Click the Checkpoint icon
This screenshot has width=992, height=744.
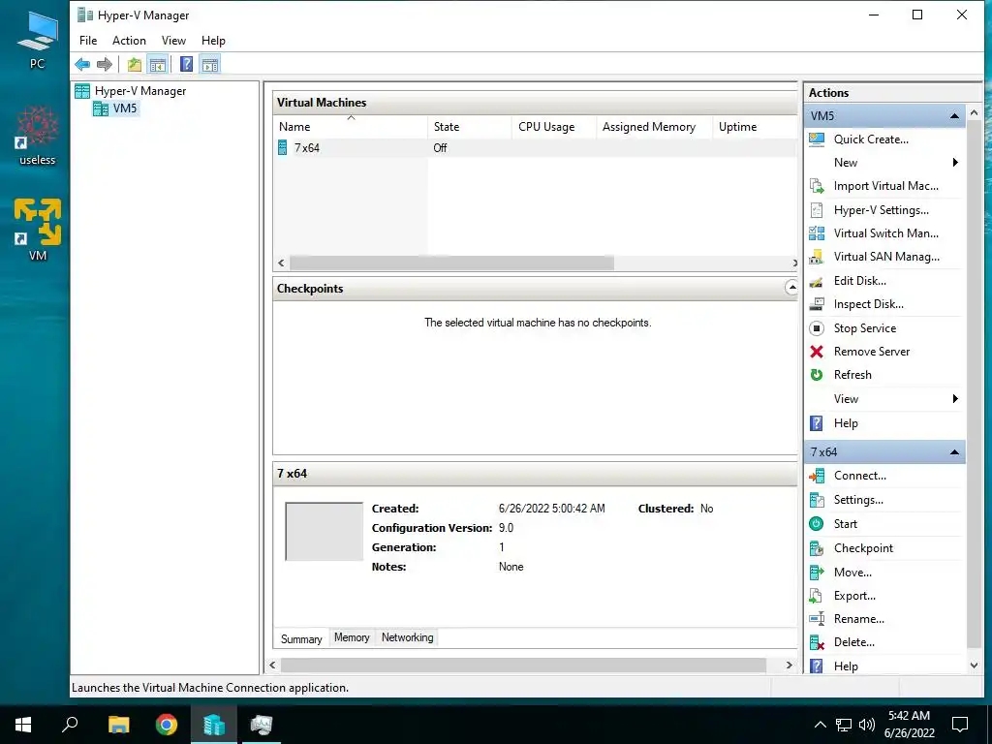(x=817, y=548)
